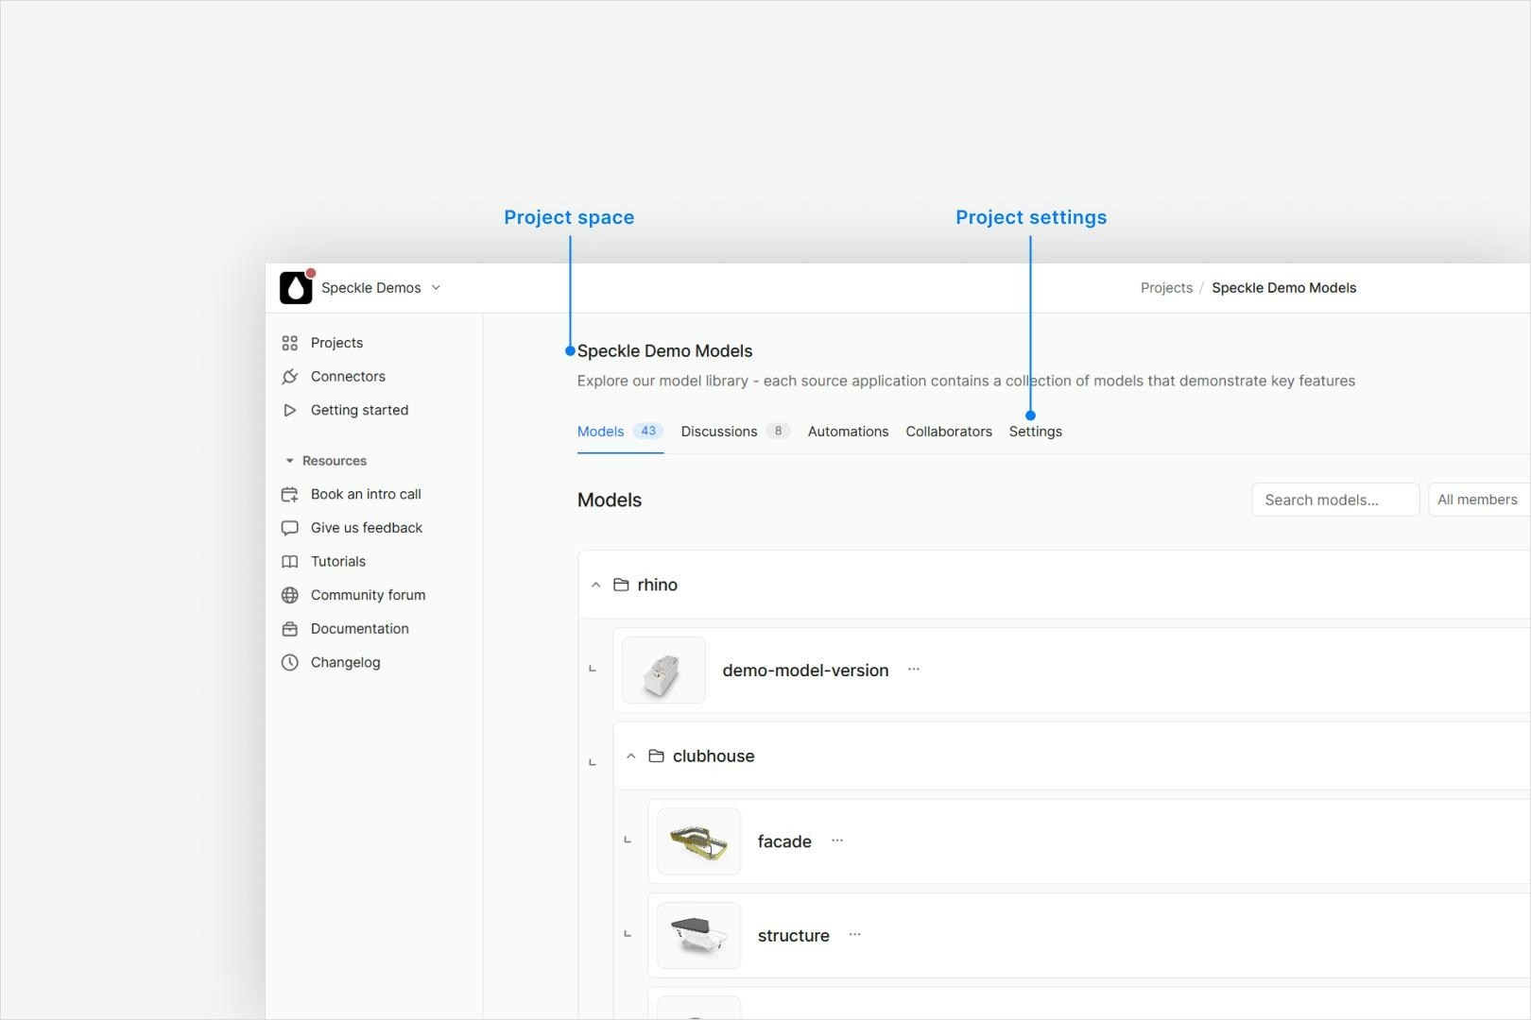Open the Community forum link

point(368,595)
